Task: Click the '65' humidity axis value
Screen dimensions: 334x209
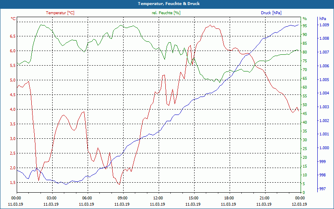Action: [x=305, y=79]
